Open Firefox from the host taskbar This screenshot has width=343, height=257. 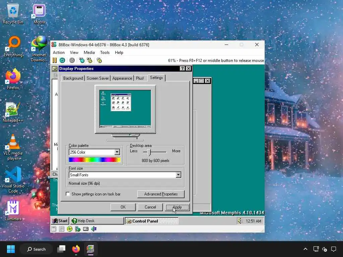(x=76, y=249)
